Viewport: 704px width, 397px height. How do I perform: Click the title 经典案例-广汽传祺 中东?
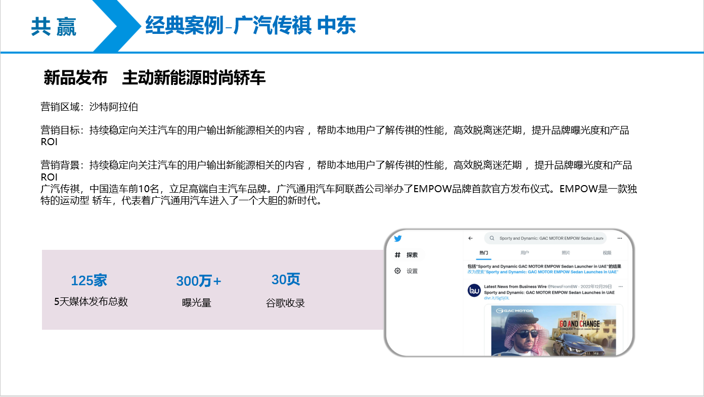click(x=250, y=25)
